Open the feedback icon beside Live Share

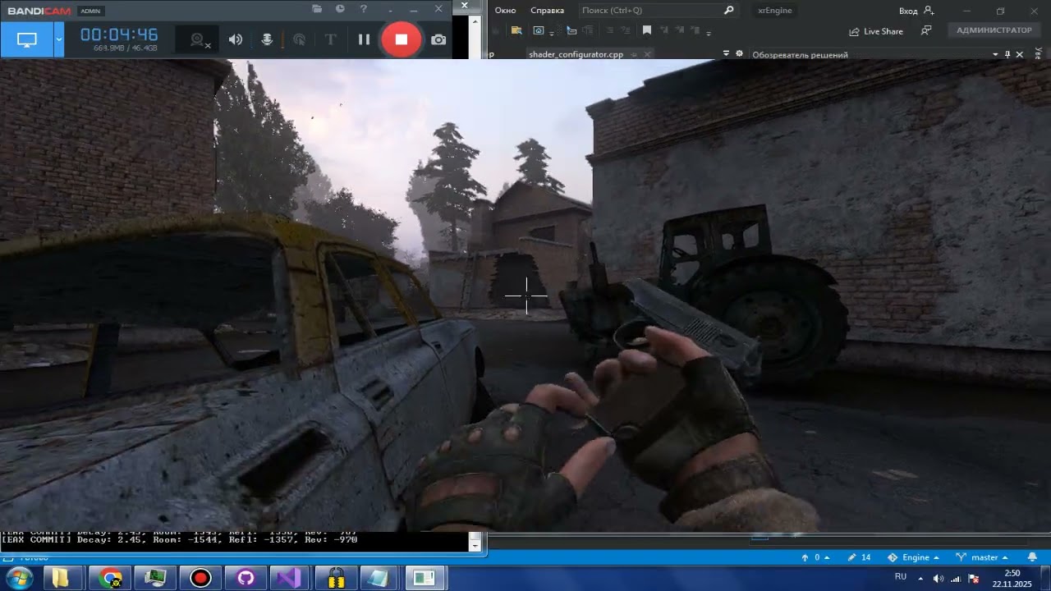(x=926, y=31)
